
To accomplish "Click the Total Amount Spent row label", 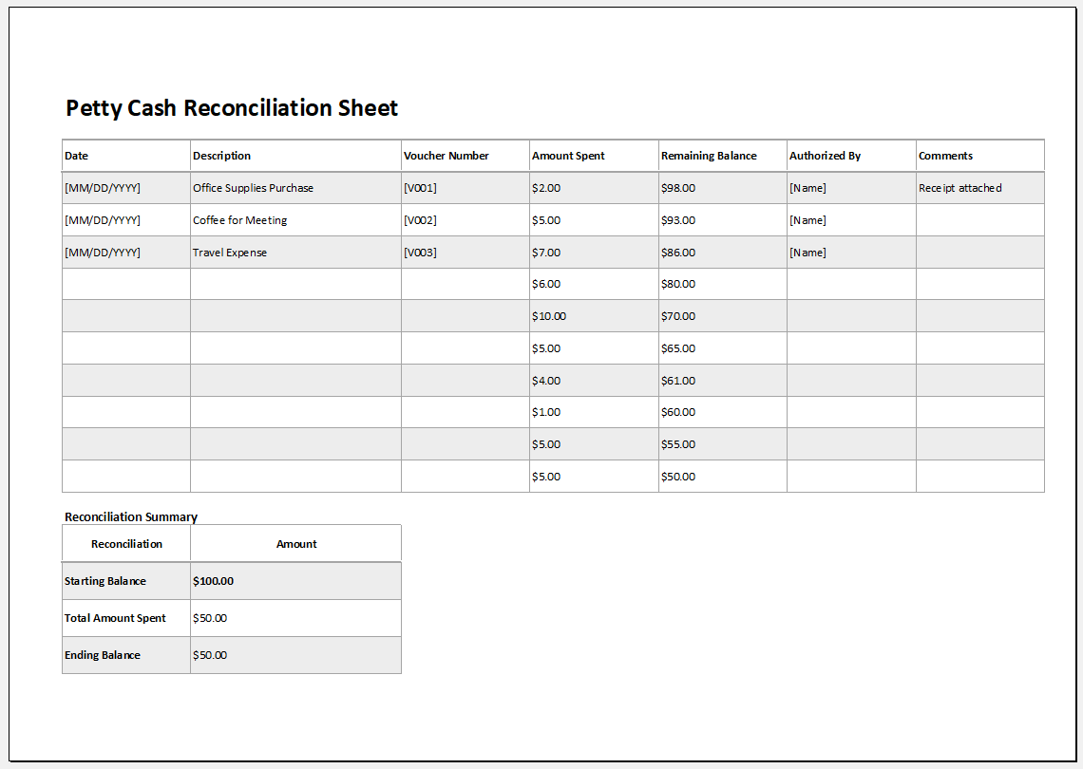I will pos(114,617).
